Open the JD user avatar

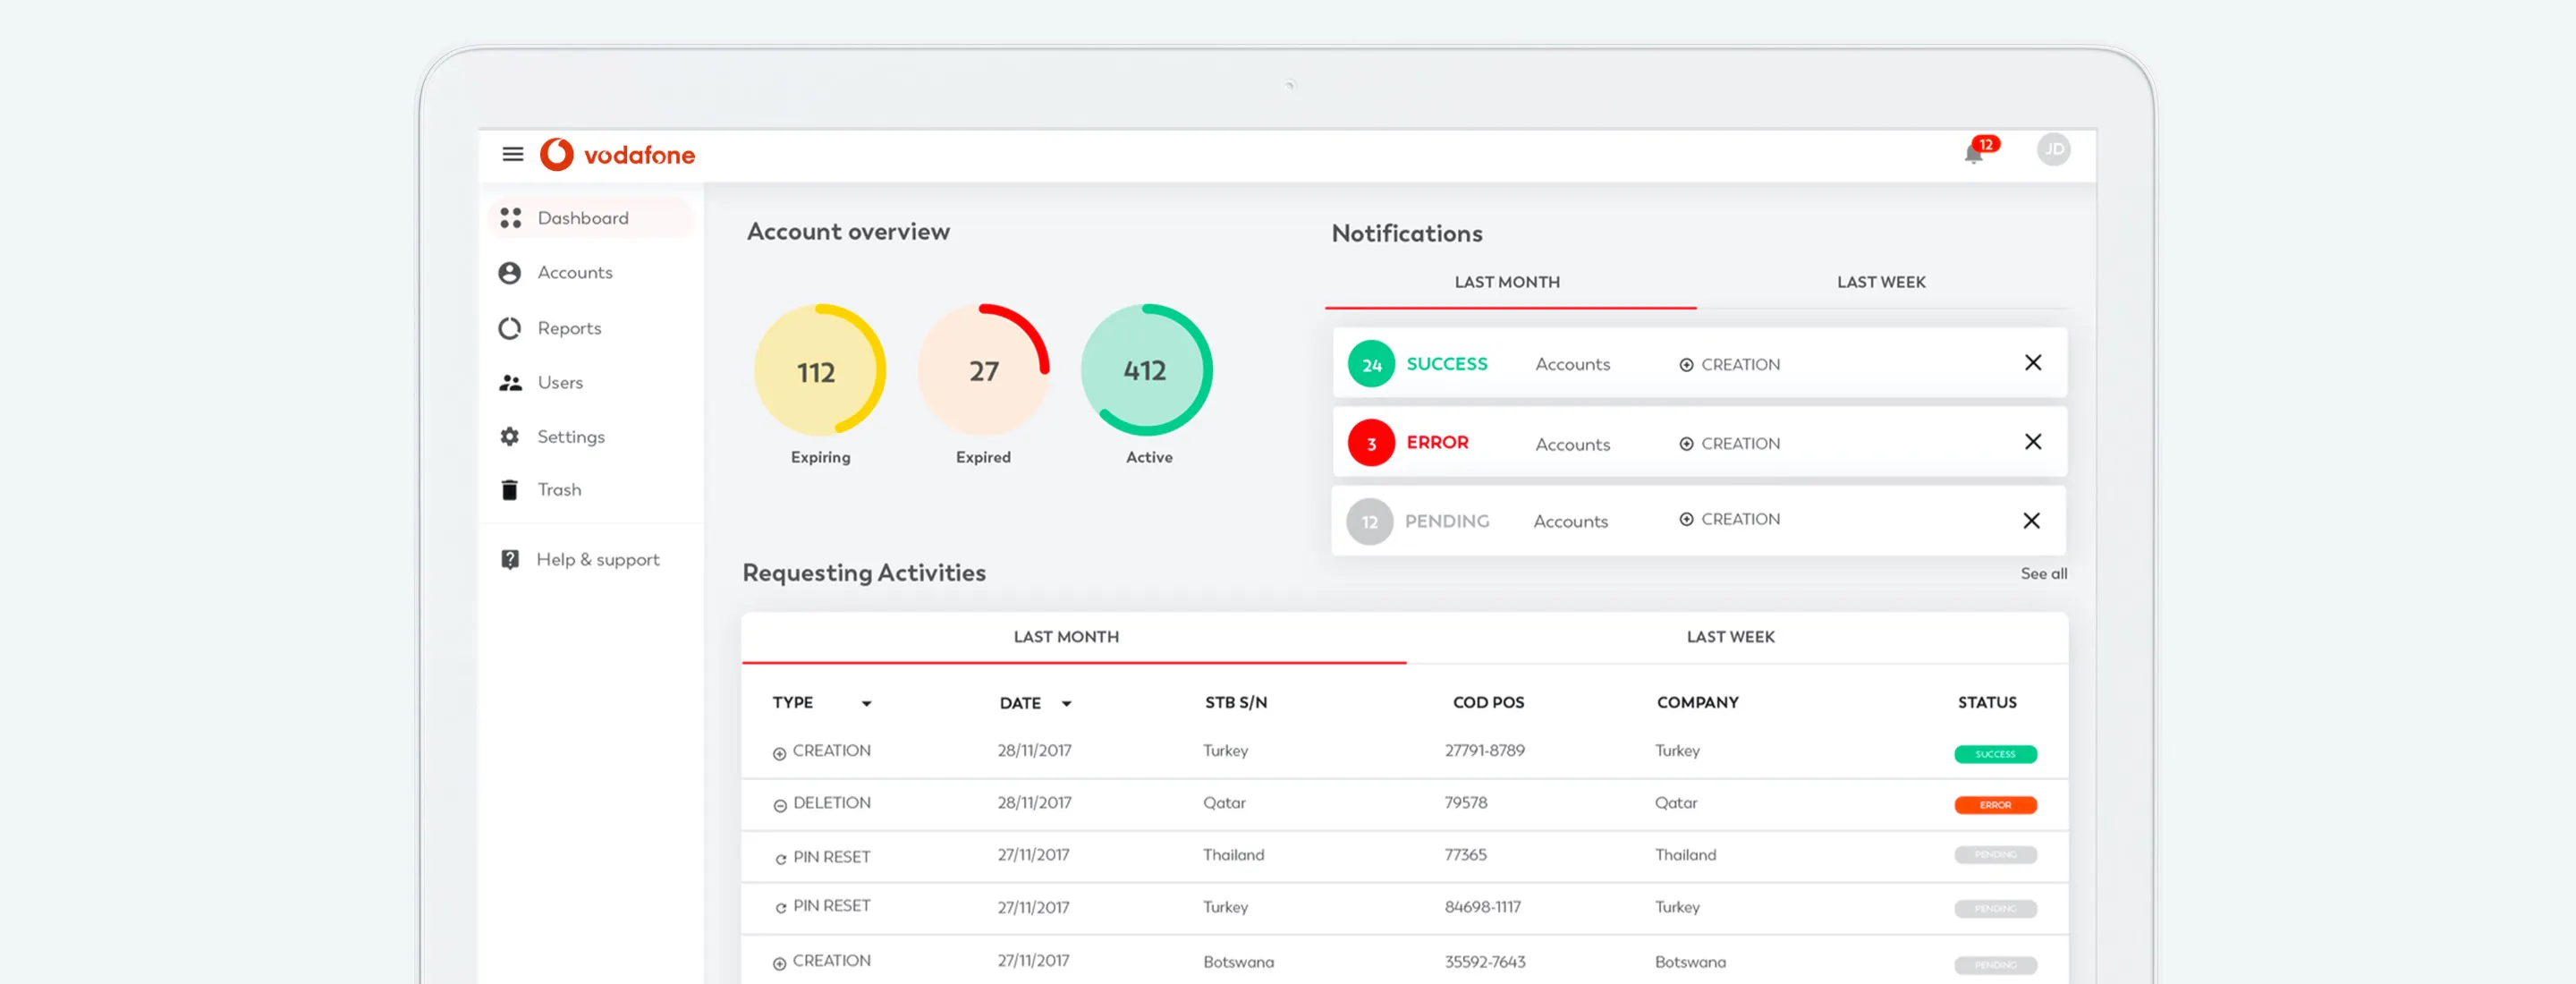(x=2053, y=150)
